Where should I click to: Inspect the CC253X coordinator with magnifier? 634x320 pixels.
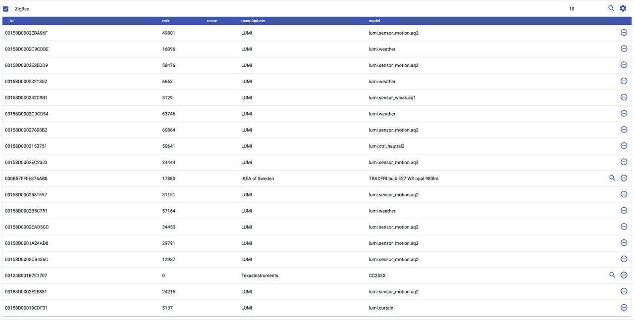[x=612, y=275]
